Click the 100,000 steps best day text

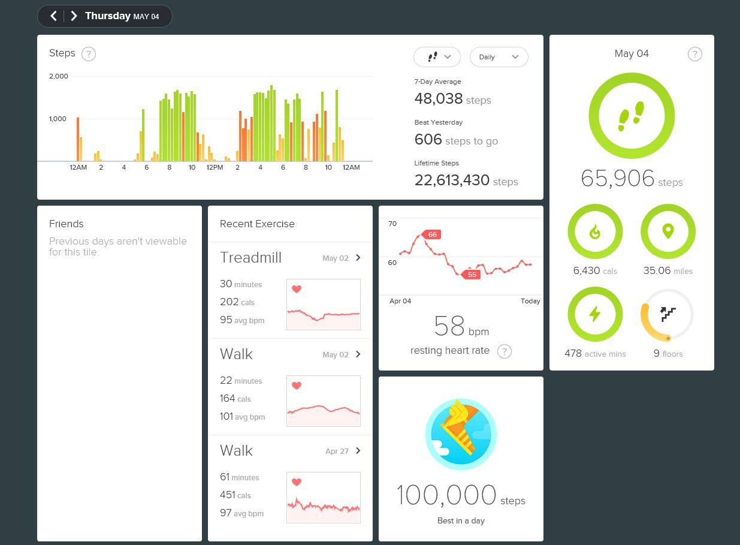tap(461, 496)
